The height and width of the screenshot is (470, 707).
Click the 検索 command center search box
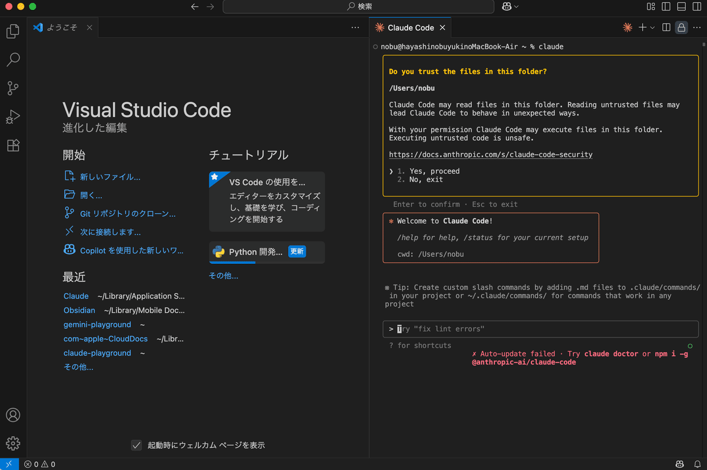pyautogui.click(x=358, y=6)
